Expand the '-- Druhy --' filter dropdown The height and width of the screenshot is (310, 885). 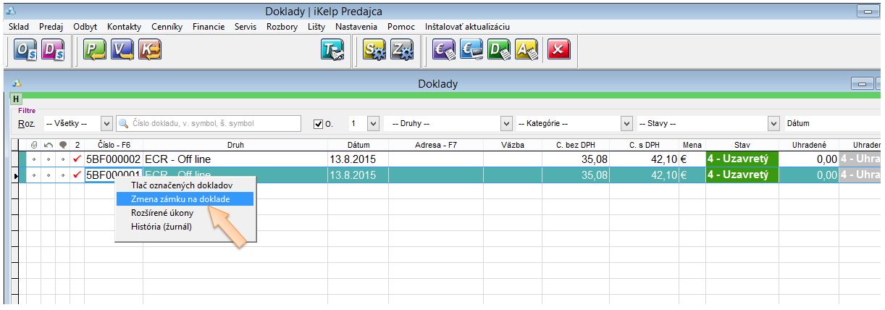(507, 124)
